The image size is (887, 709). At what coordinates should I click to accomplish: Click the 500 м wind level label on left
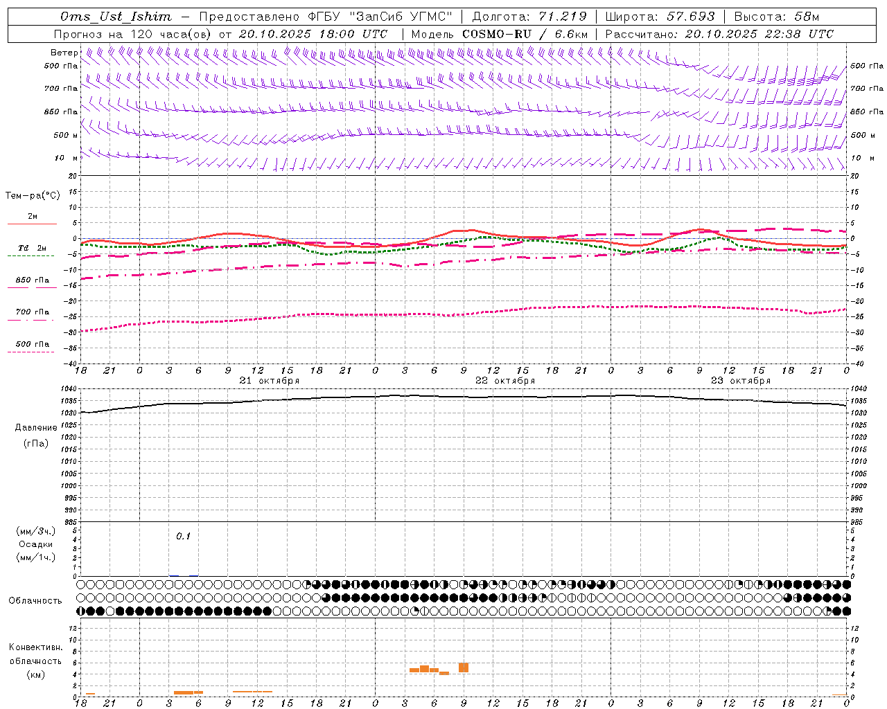tap(66, 136)
